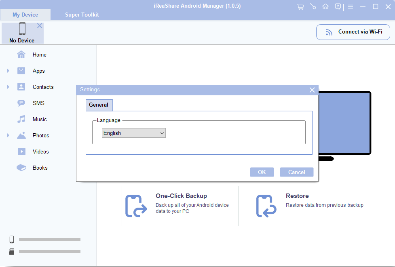Click the One-Click Backup phone icon
The width and height of the screenshot is (395, 267).
click(136, 206)
